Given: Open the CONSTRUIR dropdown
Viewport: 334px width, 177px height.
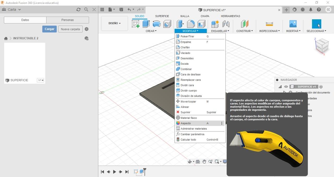Looking at the screenshot, I should pos(244,31).
